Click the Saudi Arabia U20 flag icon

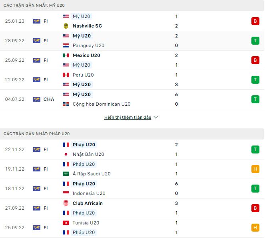point(66,174)
